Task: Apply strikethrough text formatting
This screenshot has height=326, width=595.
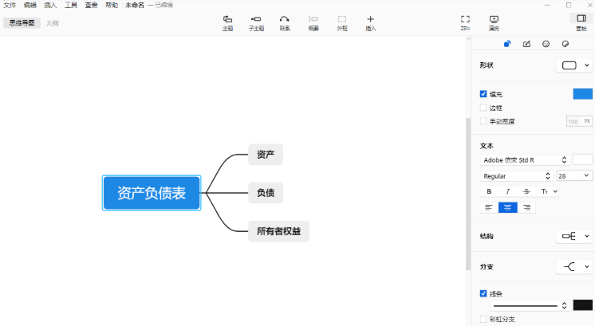Action: 526,191
